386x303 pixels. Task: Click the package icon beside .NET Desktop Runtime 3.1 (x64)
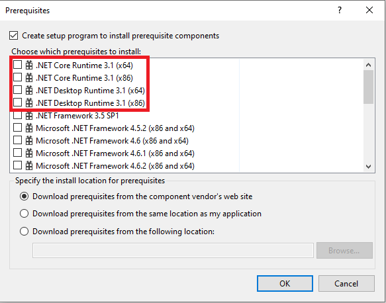(x=29, y=90)
